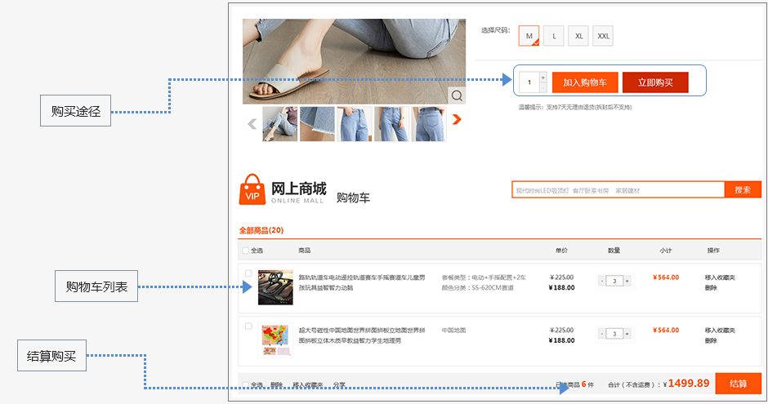Open the 全部商品(20) tab

point(261,231)
